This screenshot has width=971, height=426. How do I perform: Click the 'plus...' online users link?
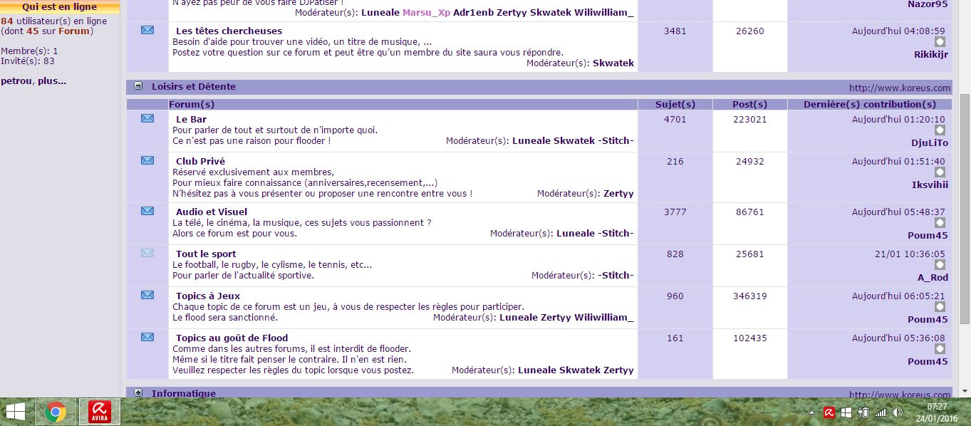(52, 80)
